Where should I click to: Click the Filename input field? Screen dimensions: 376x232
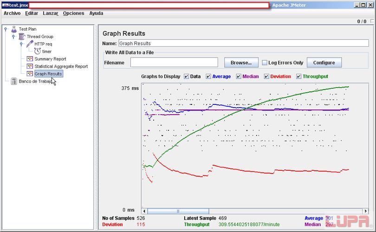pos(174,63)
